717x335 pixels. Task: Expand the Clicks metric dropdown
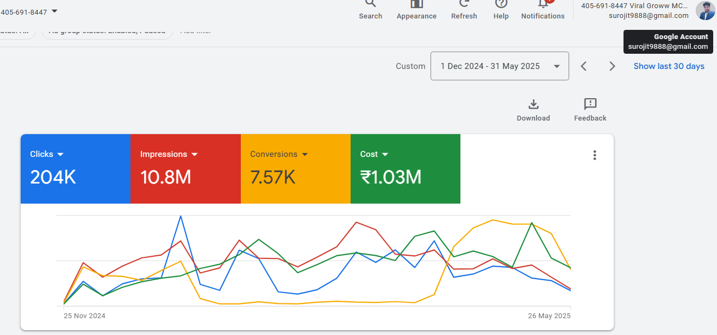60,155
